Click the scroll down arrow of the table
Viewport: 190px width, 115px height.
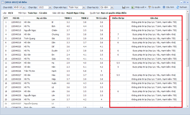188,106
